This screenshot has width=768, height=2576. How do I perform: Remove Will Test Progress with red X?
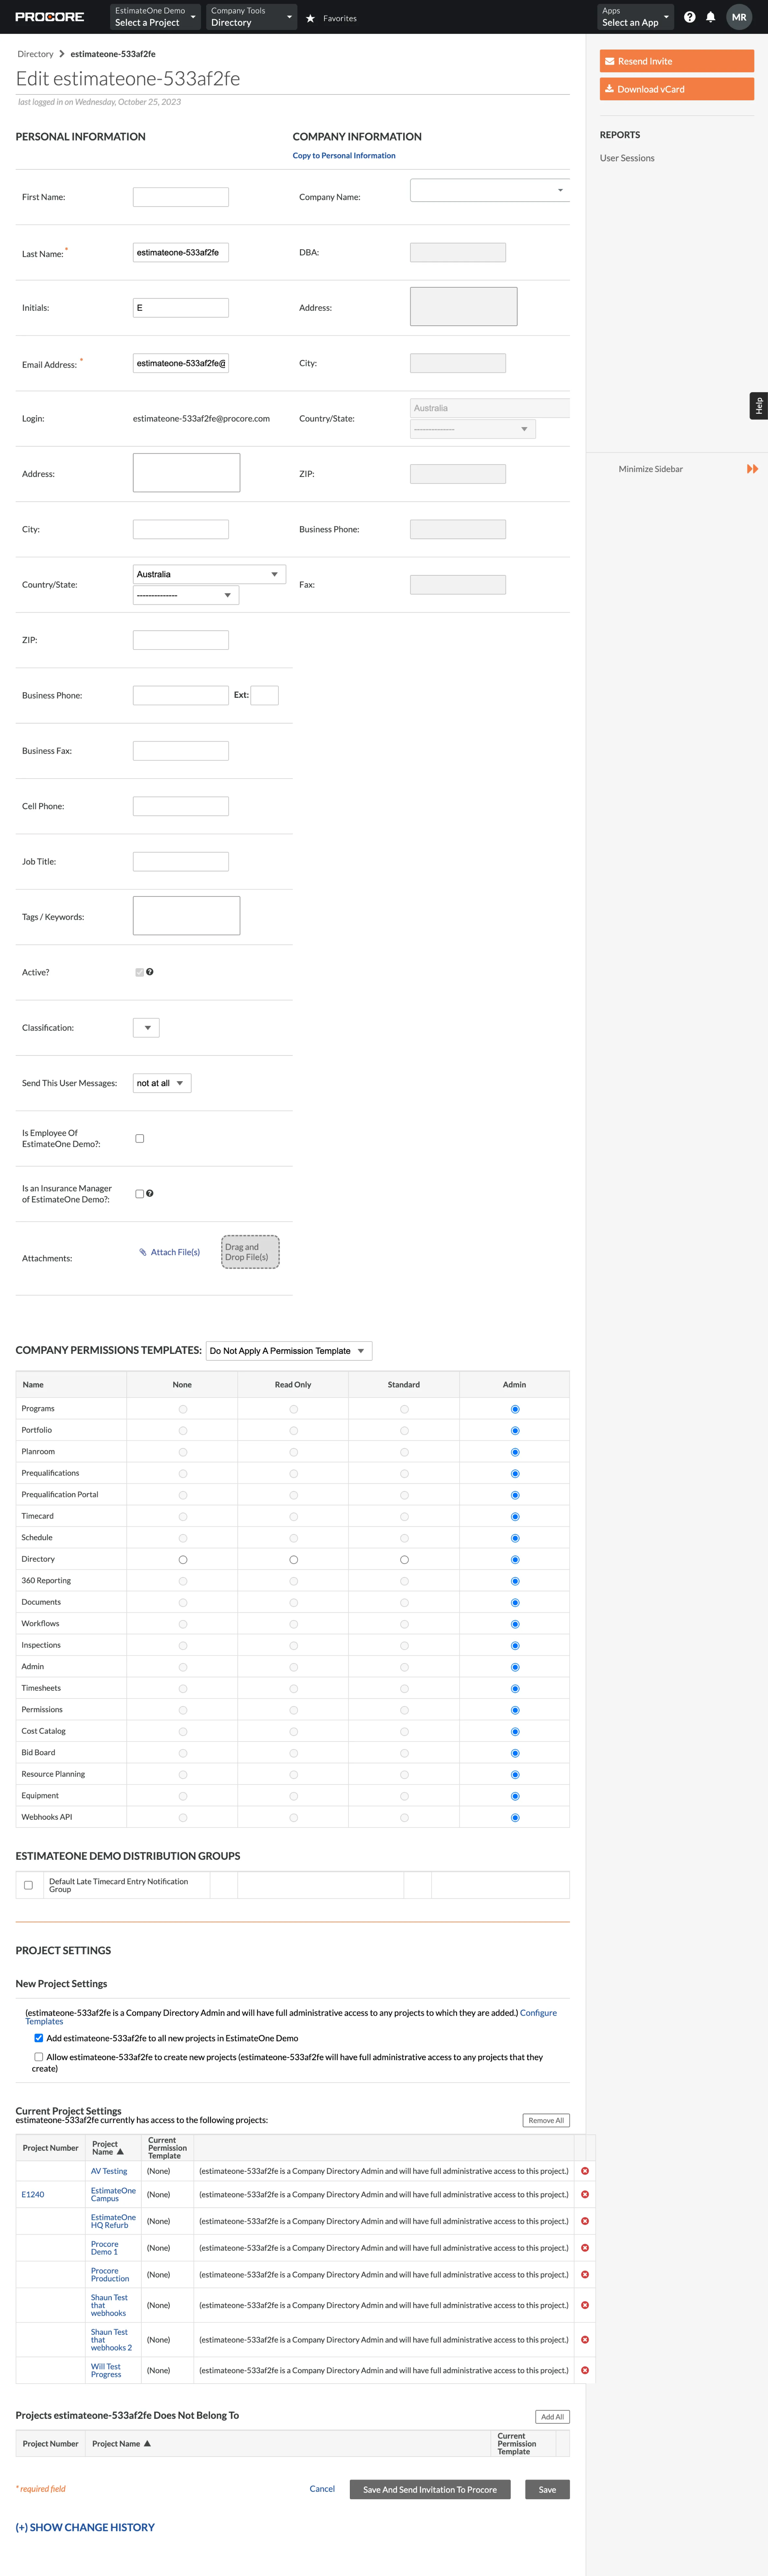click(x=585, y=2370)
